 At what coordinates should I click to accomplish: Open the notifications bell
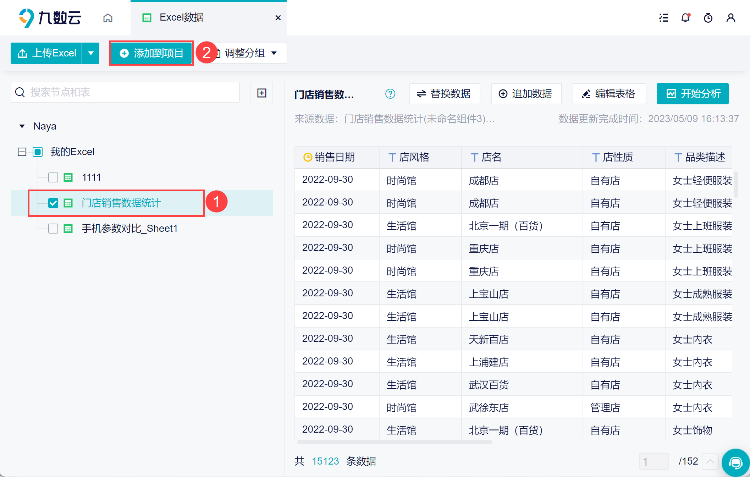click(x=685, y=18)
